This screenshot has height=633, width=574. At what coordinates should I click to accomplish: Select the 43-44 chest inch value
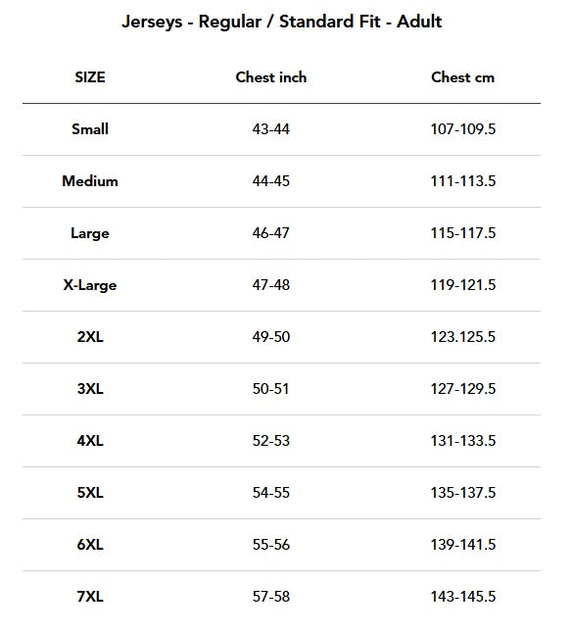coord(271,129)
